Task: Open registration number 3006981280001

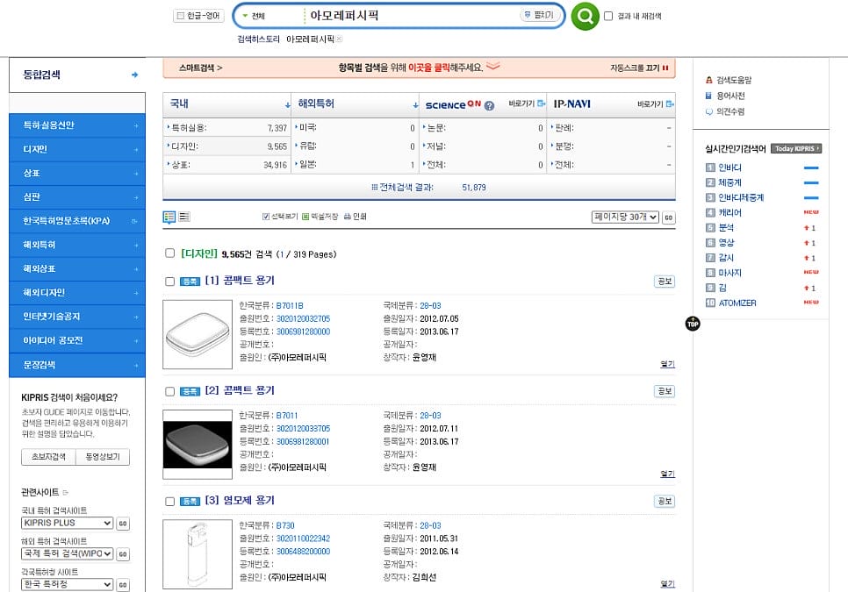Action: (303, 441)
